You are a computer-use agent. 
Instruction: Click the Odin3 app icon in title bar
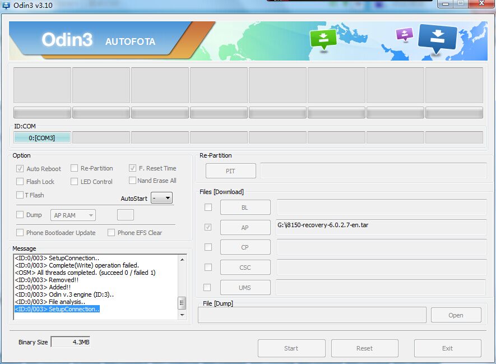[6, 5]
